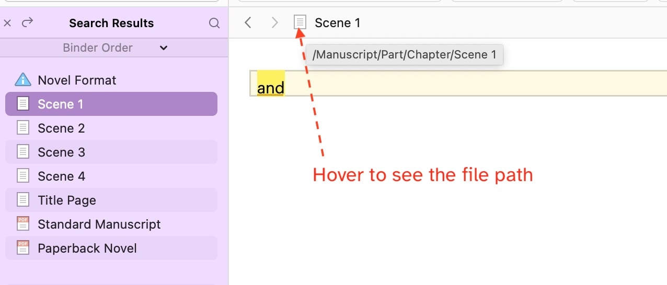Click the Title Page document icon
This screenshot has height=285, width=667.
(23, 200)
